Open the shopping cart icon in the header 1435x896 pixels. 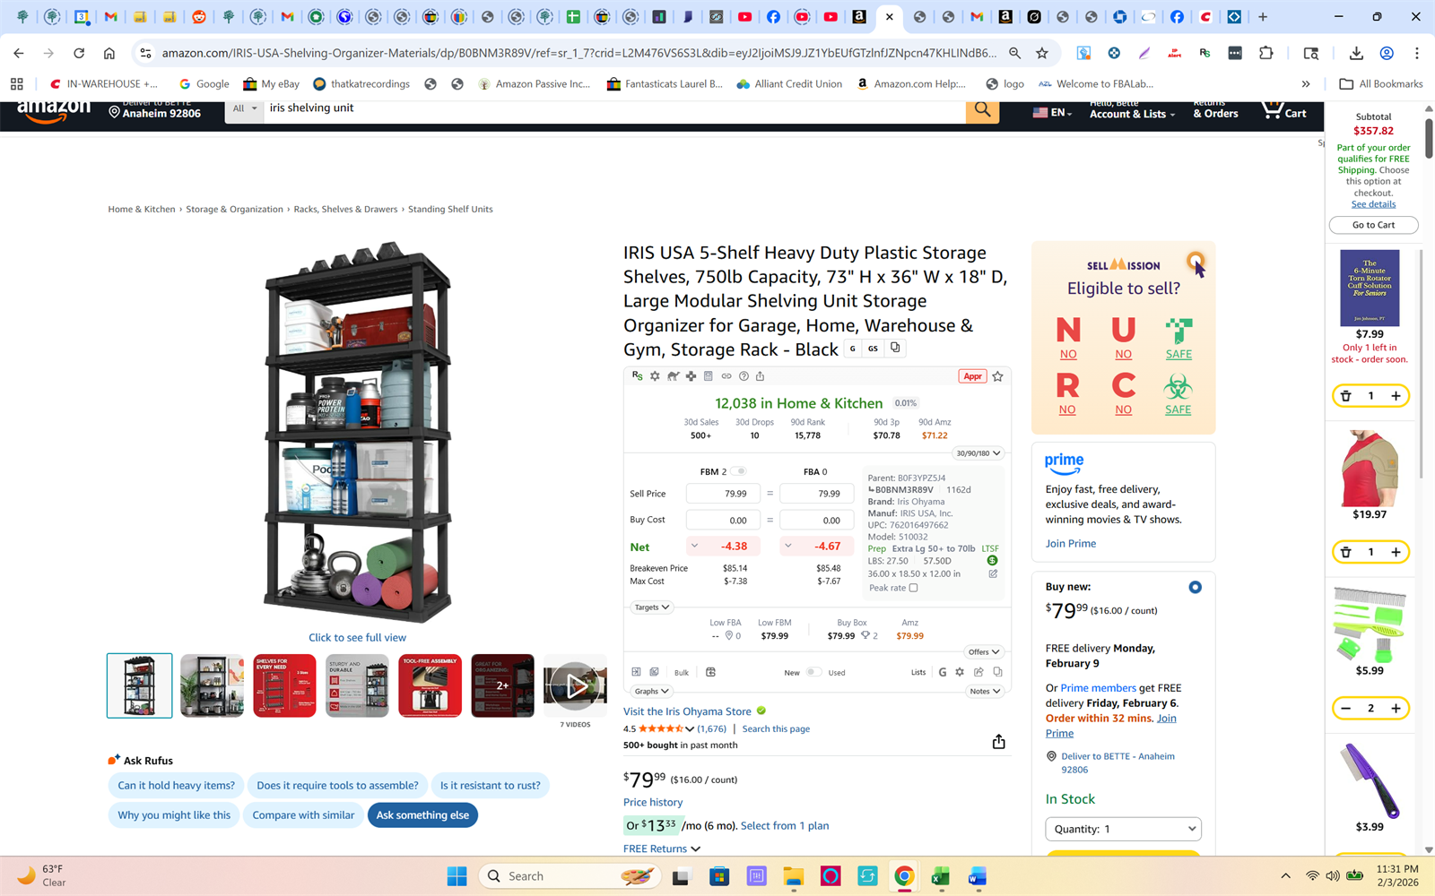point(1283,111)
